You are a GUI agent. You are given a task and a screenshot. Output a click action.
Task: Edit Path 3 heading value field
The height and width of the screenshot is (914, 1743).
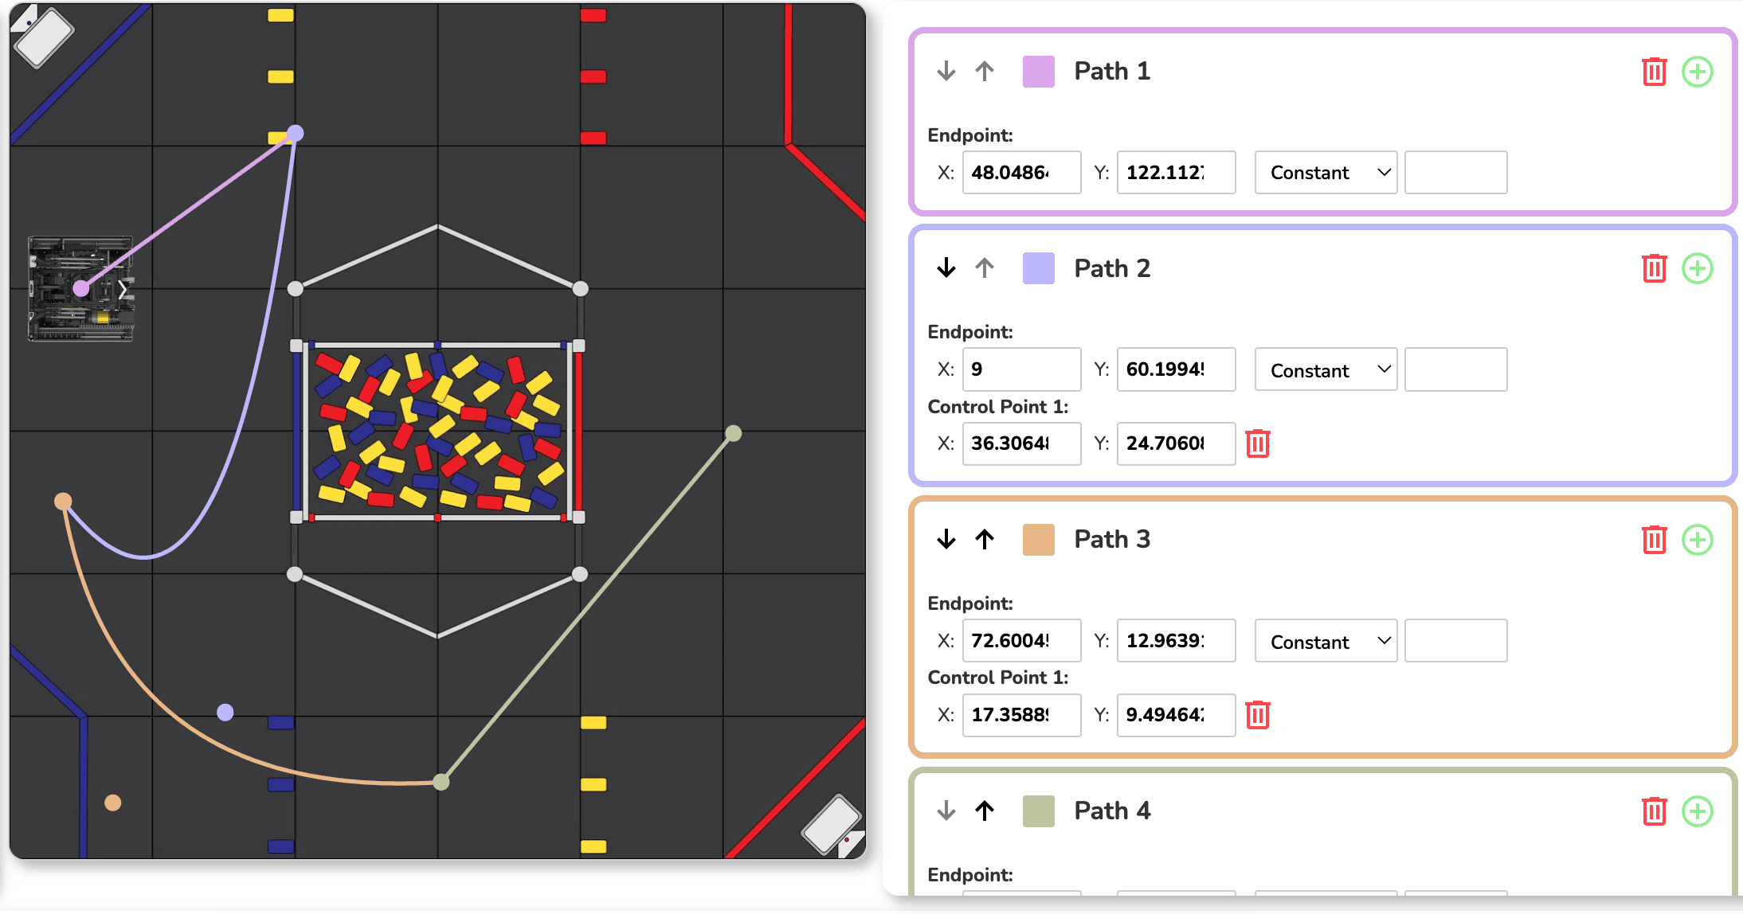(x=1455, y=641)
